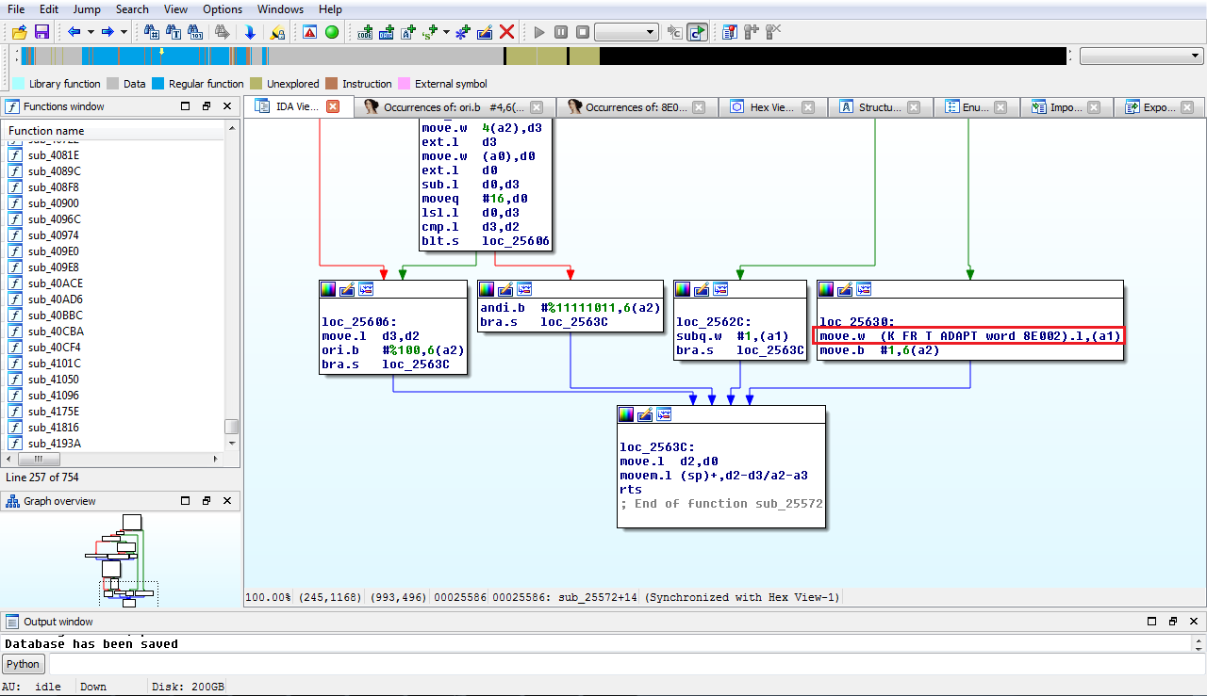Open the combo box right of navigation band
Image resolution: width=1207 pixels, height=696 pixels.
[1140, 57]
